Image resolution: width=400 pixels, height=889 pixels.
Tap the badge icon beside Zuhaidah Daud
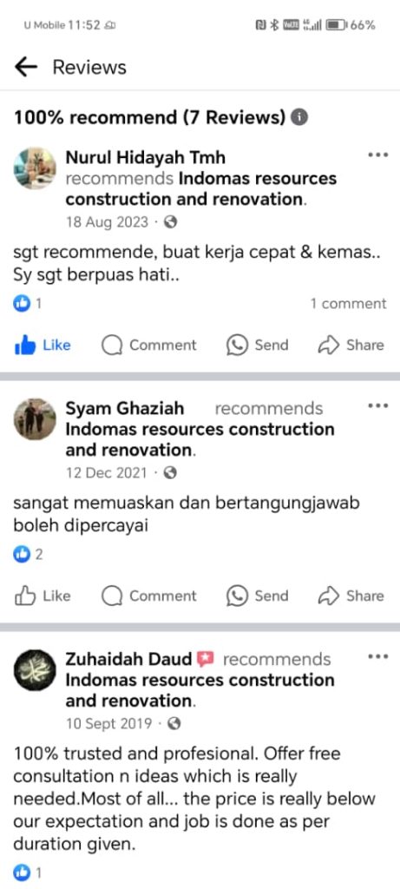tap(204, 660)
